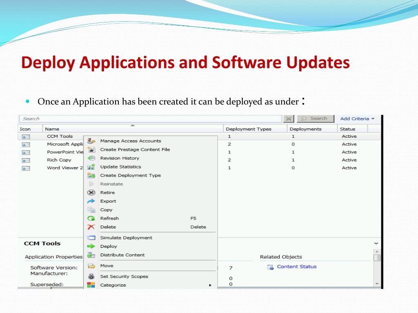Viewport: 418px width, 313px height.
Task: Click details pane scrollbar up arrow
Action: (377, 252)
